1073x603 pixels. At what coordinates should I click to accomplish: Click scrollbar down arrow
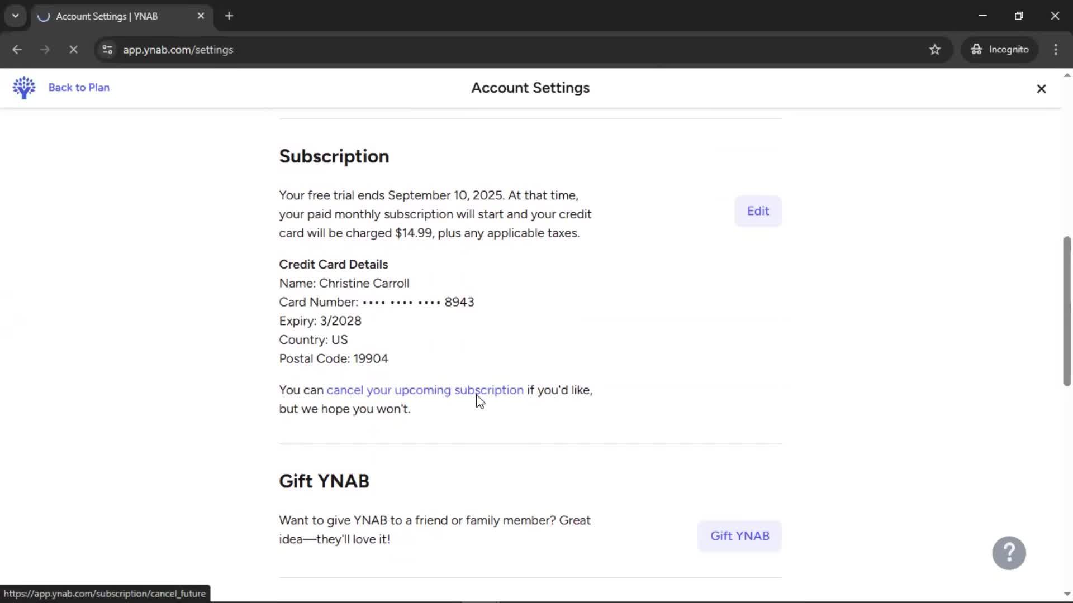click(x=1067, y=594)
